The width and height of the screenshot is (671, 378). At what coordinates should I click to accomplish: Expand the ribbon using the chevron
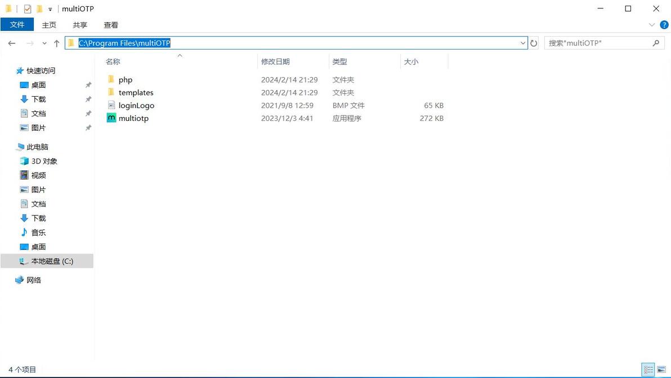652,25
